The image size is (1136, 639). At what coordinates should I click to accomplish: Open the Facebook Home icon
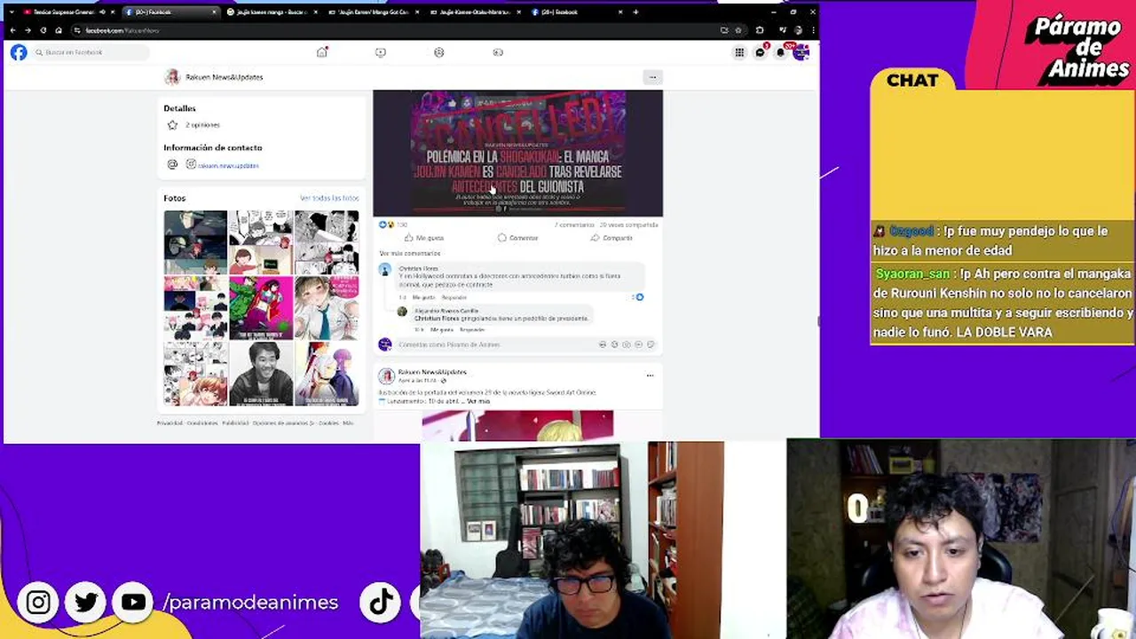(322, 52)
